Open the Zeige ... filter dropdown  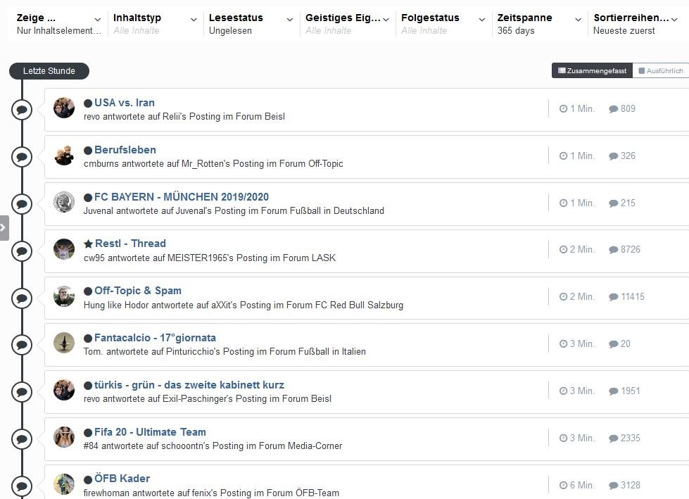click(58, 24)
